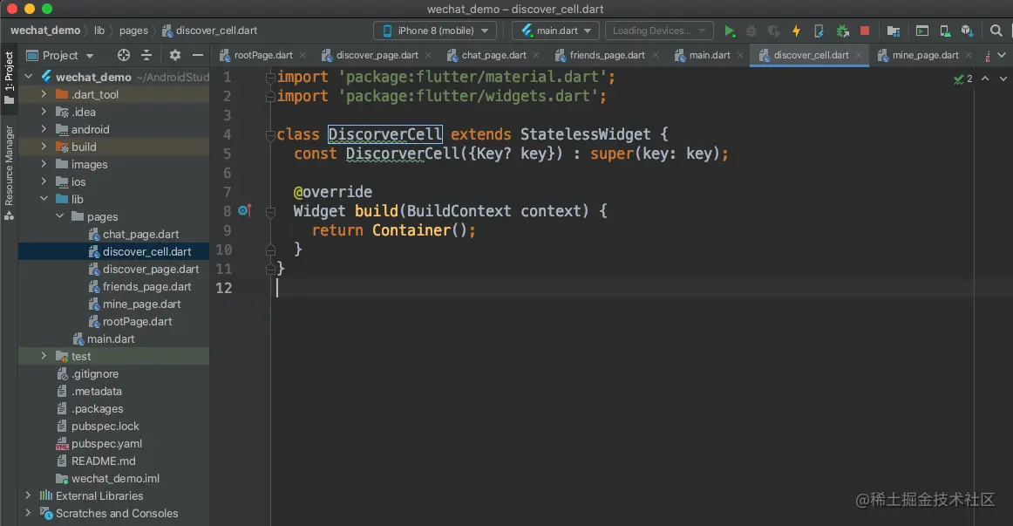Open the SDK Manager icon

(x=967, y=31)
